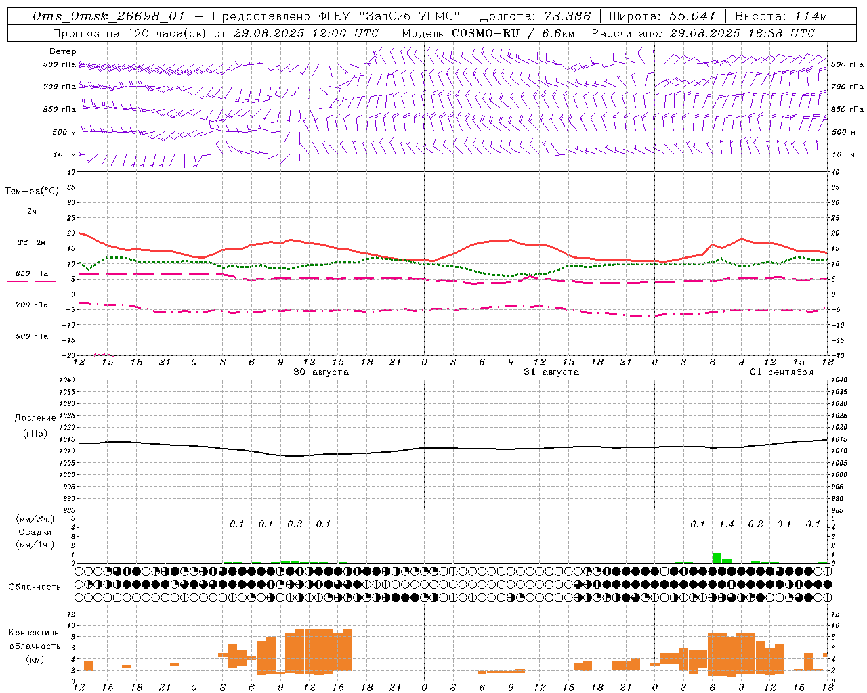The image size is (867, 693).
Task: Click the 1.4 precipitation amount
Action: [x=727, y=524]
